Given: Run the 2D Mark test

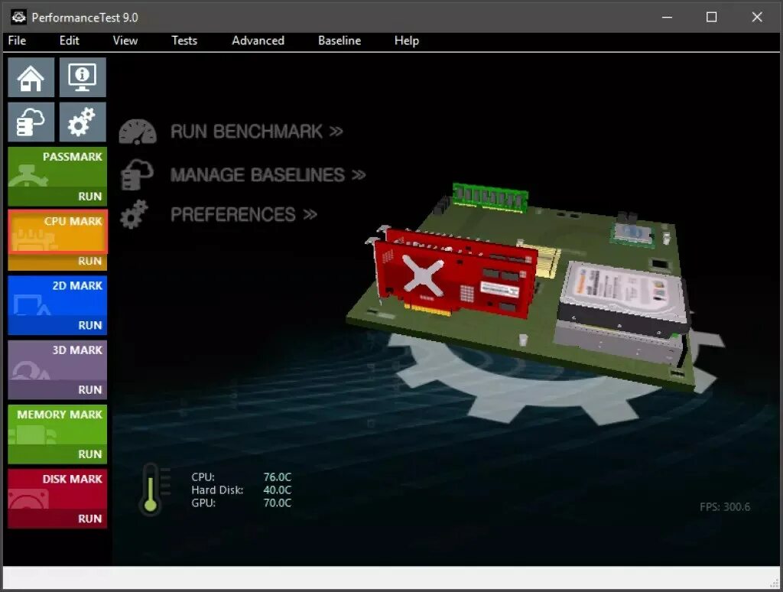Looking at the screenshot, I should point(90,325).
